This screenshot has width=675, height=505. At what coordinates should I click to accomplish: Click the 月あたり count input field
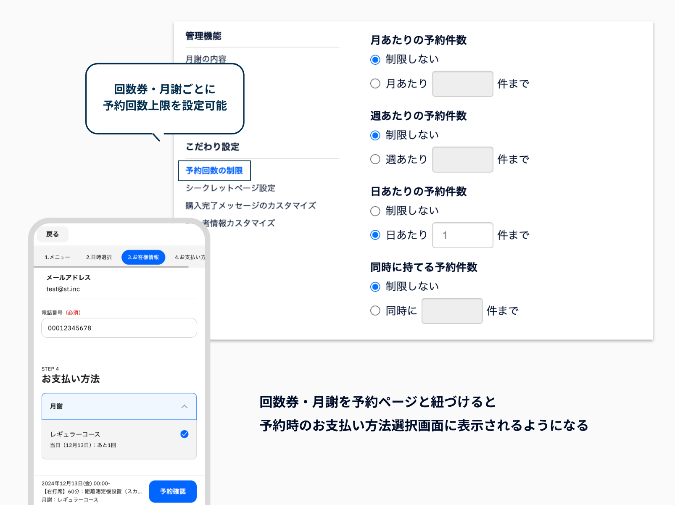click(x=462, y=84)
